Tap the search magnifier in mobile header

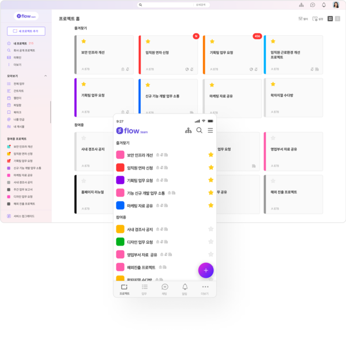pos(200,131)
